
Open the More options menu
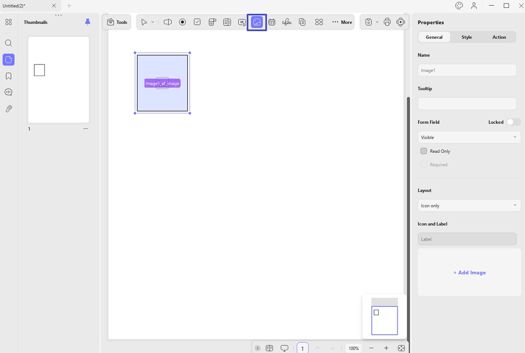pos(342,22)
